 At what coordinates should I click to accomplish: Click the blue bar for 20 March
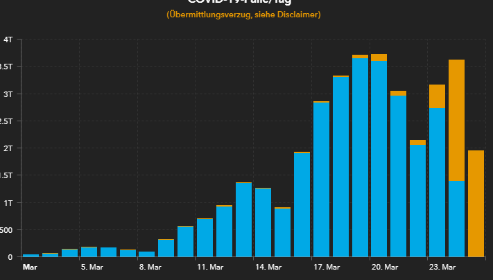coord(379,159)
